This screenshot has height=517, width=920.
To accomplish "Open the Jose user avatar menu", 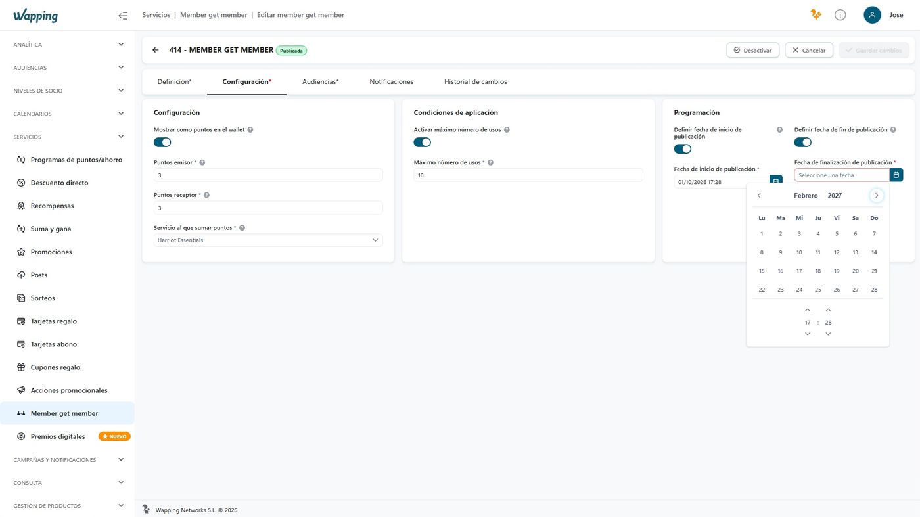I will click(x=872, y=14).
